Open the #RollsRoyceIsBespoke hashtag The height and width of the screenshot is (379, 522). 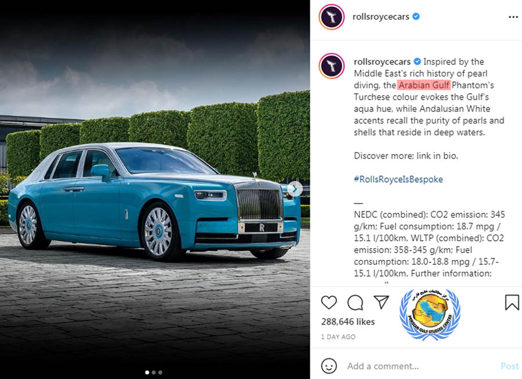coord(398,179)
